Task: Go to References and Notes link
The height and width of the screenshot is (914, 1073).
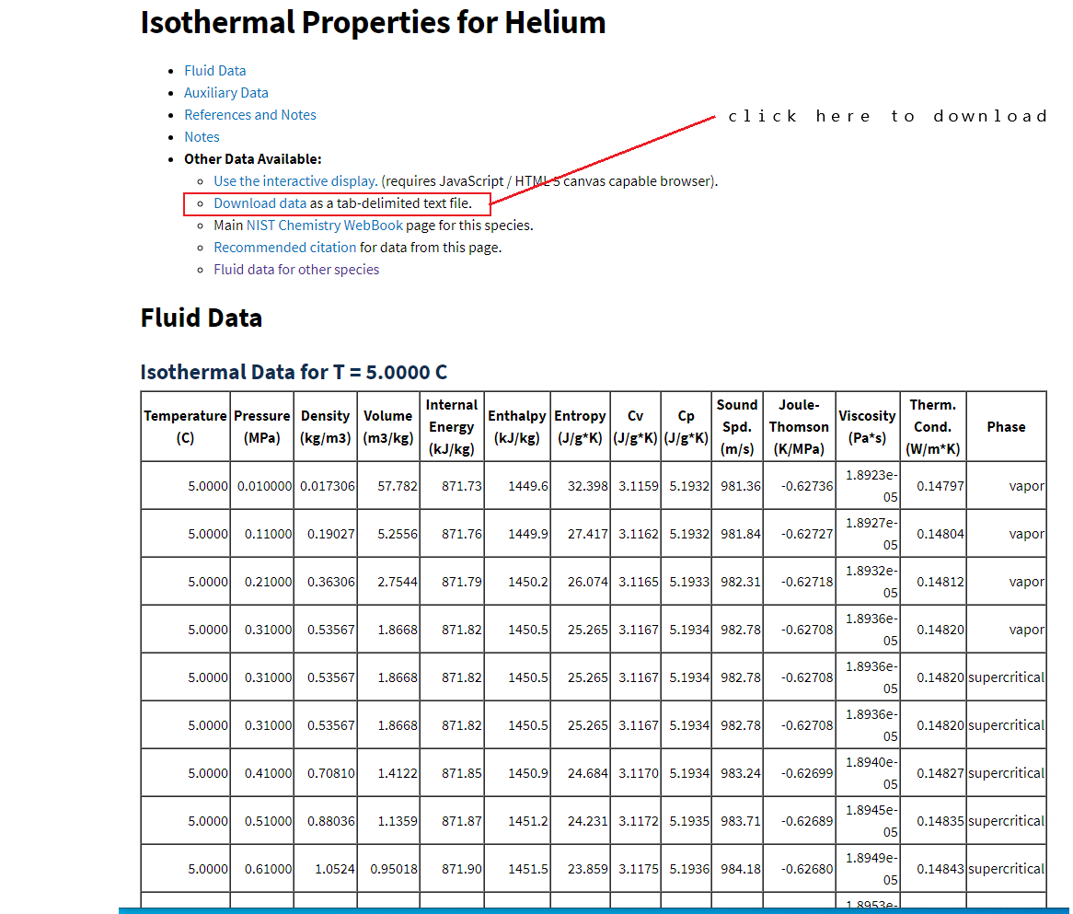Action: click(249, 114)
